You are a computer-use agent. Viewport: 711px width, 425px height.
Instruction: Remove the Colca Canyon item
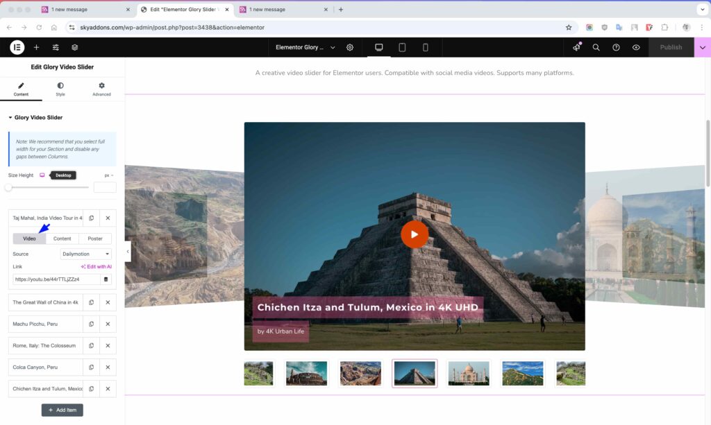click(108, 367)
